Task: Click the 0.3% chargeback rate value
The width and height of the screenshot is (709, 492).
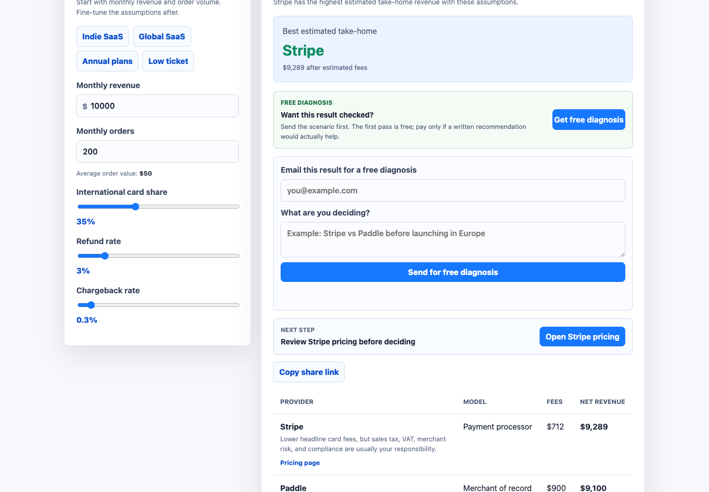Action: point(87,320)
